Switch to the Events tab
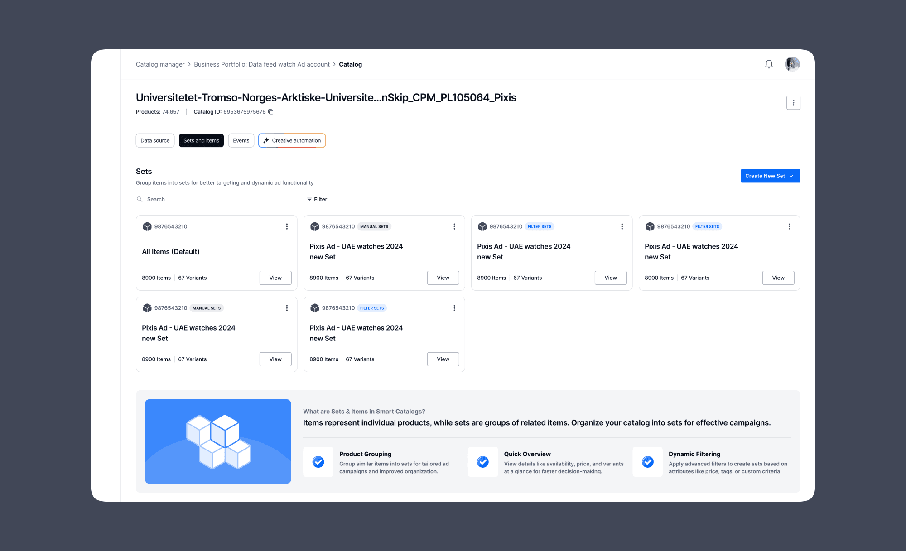The width and height of the screenshot is (906, 551). tap(241, 140)
